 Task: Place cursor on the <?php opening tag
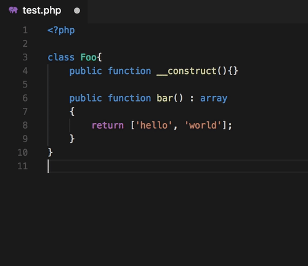(x=61, y=30)
